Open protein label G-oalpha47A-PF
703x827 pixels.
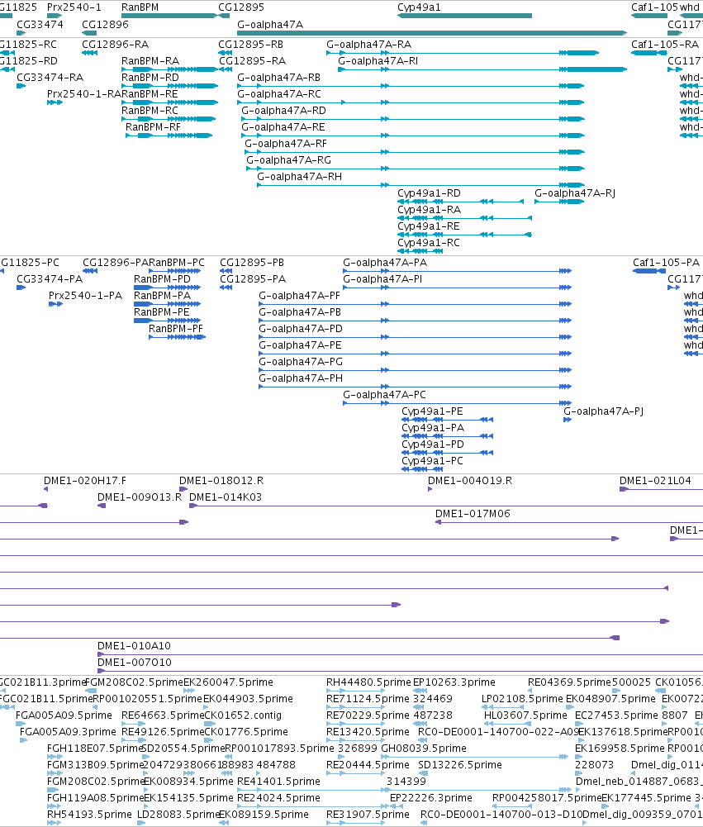[300, 296]
